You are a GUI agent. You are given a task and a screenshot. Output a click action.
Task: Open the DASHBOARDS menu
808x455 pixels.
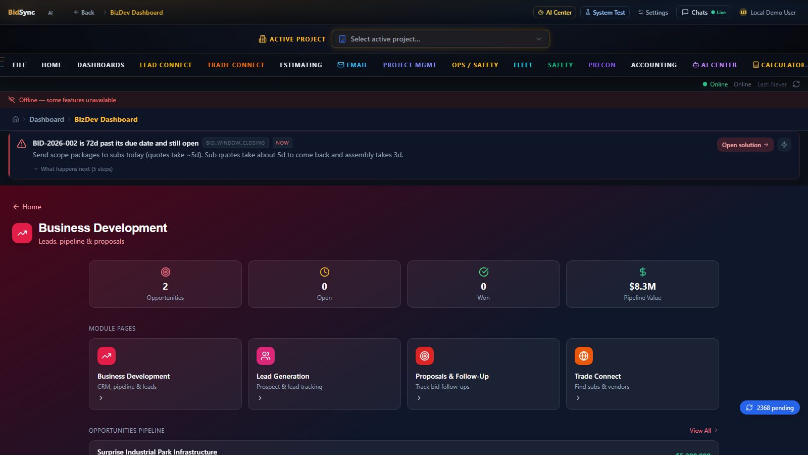pos(100,65)
